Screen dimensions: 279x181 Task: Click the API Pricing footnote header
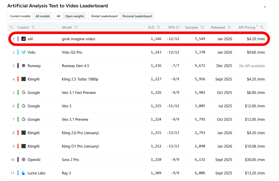(247, 27)
